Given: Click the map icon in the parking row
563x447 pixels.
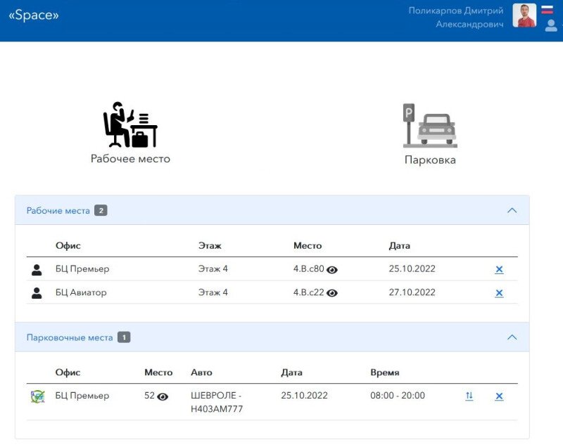Looking at the screenshot, I should click(x=37, y=396).
